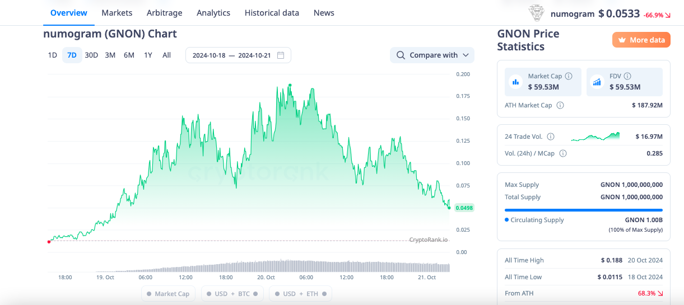Toggle the USD + ETH chart series
This screenshot has height=305, width=684.
(300, 294)
